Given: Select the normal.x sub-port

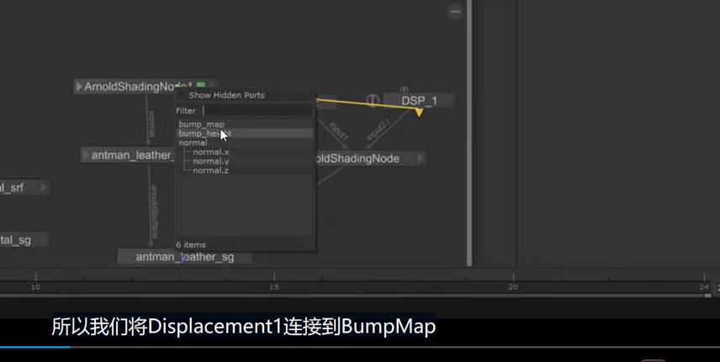Looking at the screenshot, I should [210, 152].
